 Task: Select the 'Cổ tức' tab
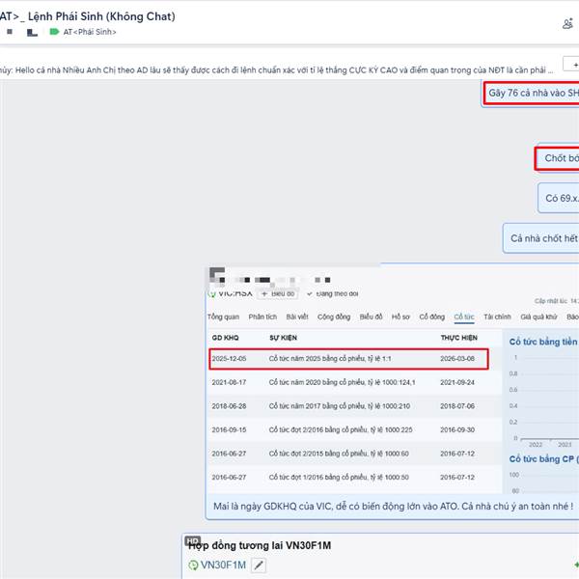(x=464, y=317)
